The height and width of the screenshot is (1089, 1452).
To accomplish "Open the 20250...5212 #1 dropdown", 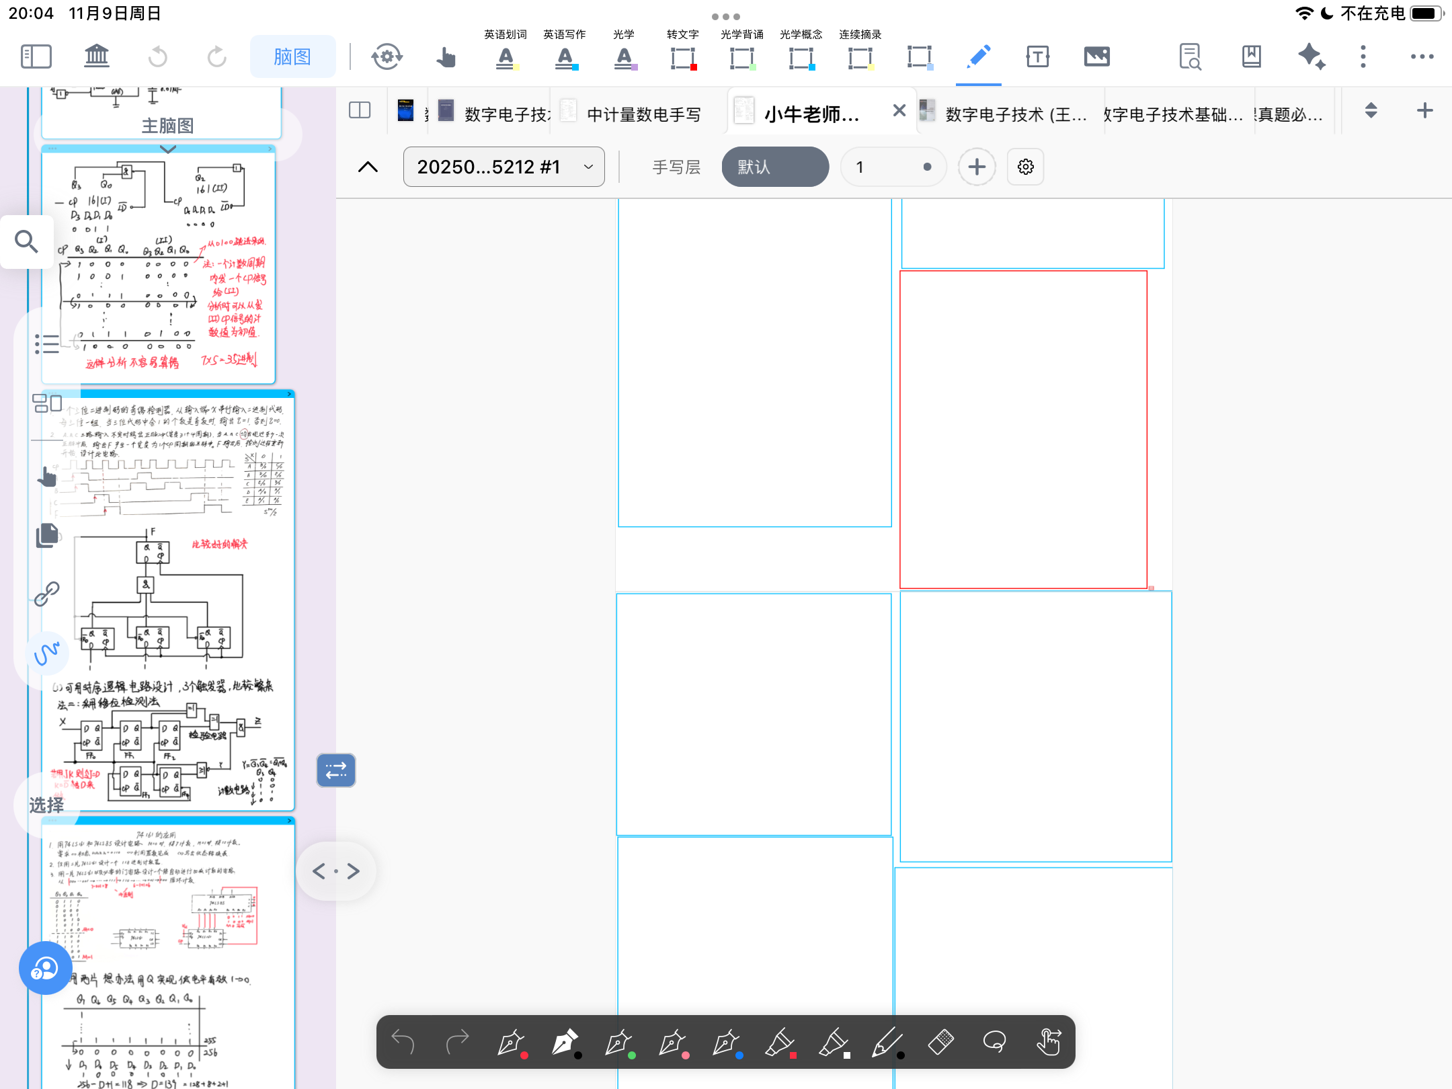I will 503,167.
